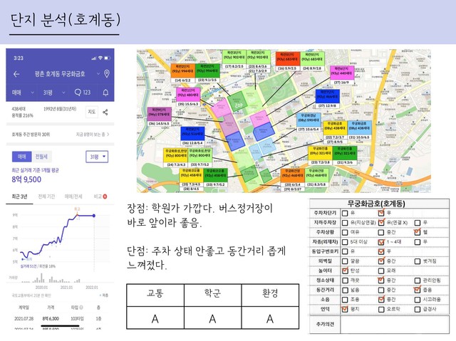This screenshot has height=341, width=456.
Task: Click the A grade under 환경
Action: 270,319
